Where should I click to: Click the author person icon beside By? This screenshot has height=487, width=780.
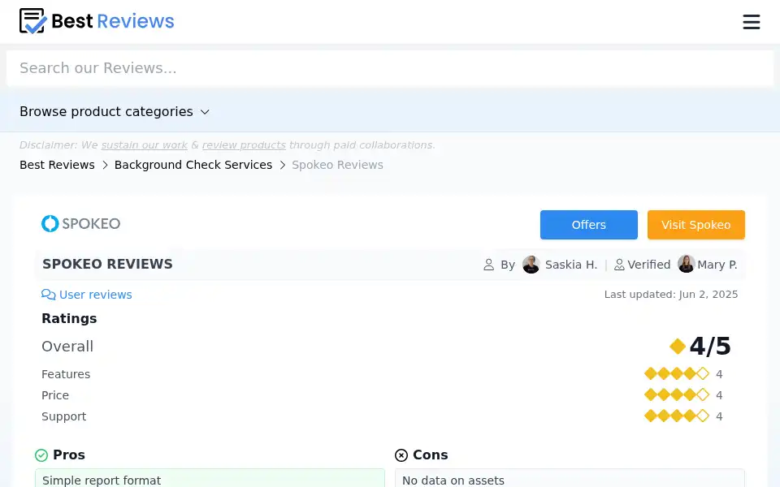pyautogui.click(x=488, y=265)
